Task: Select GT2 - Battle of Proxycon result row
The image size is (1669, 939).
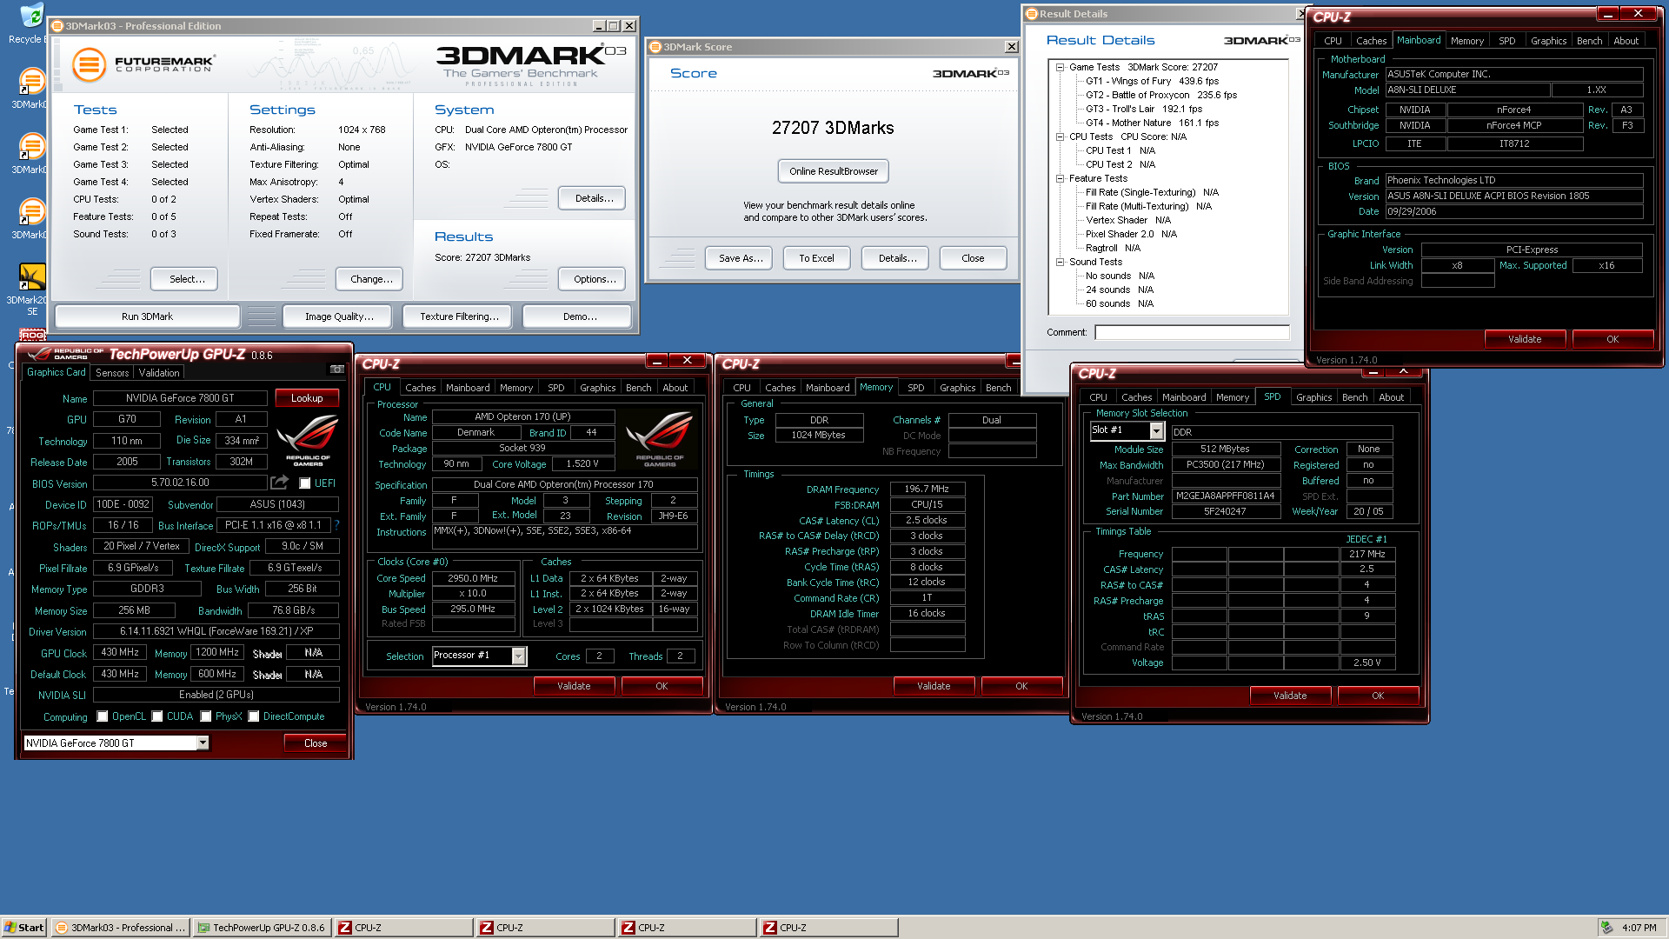Action: 1160,95
